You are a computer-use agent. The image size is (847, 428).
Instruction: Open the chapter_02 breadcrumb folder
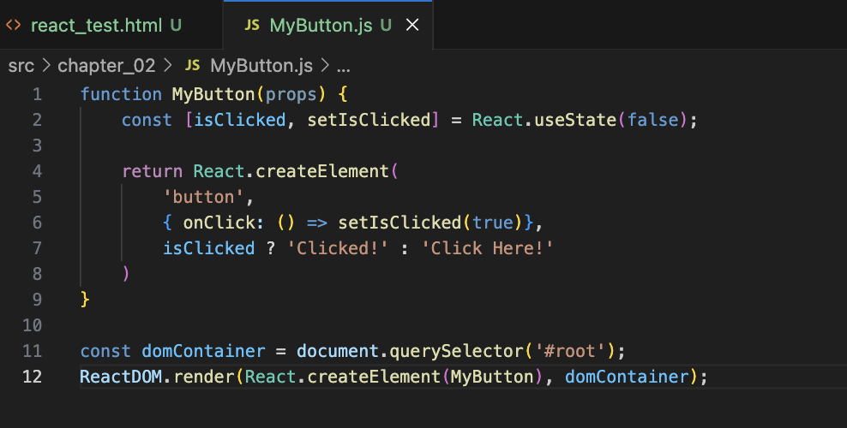coord(106,66)
